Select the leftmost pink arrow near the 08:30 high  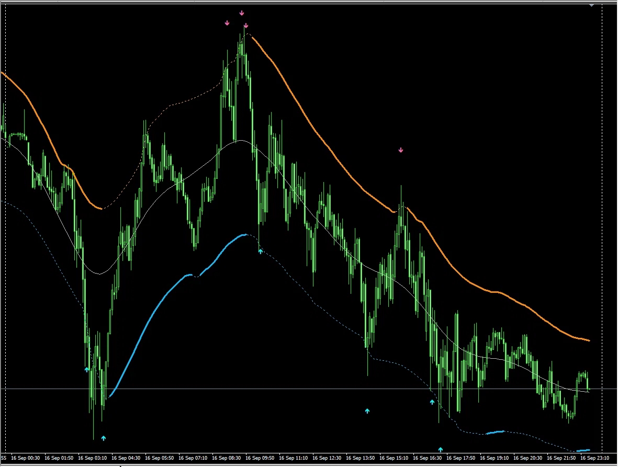tap(227, 23)
